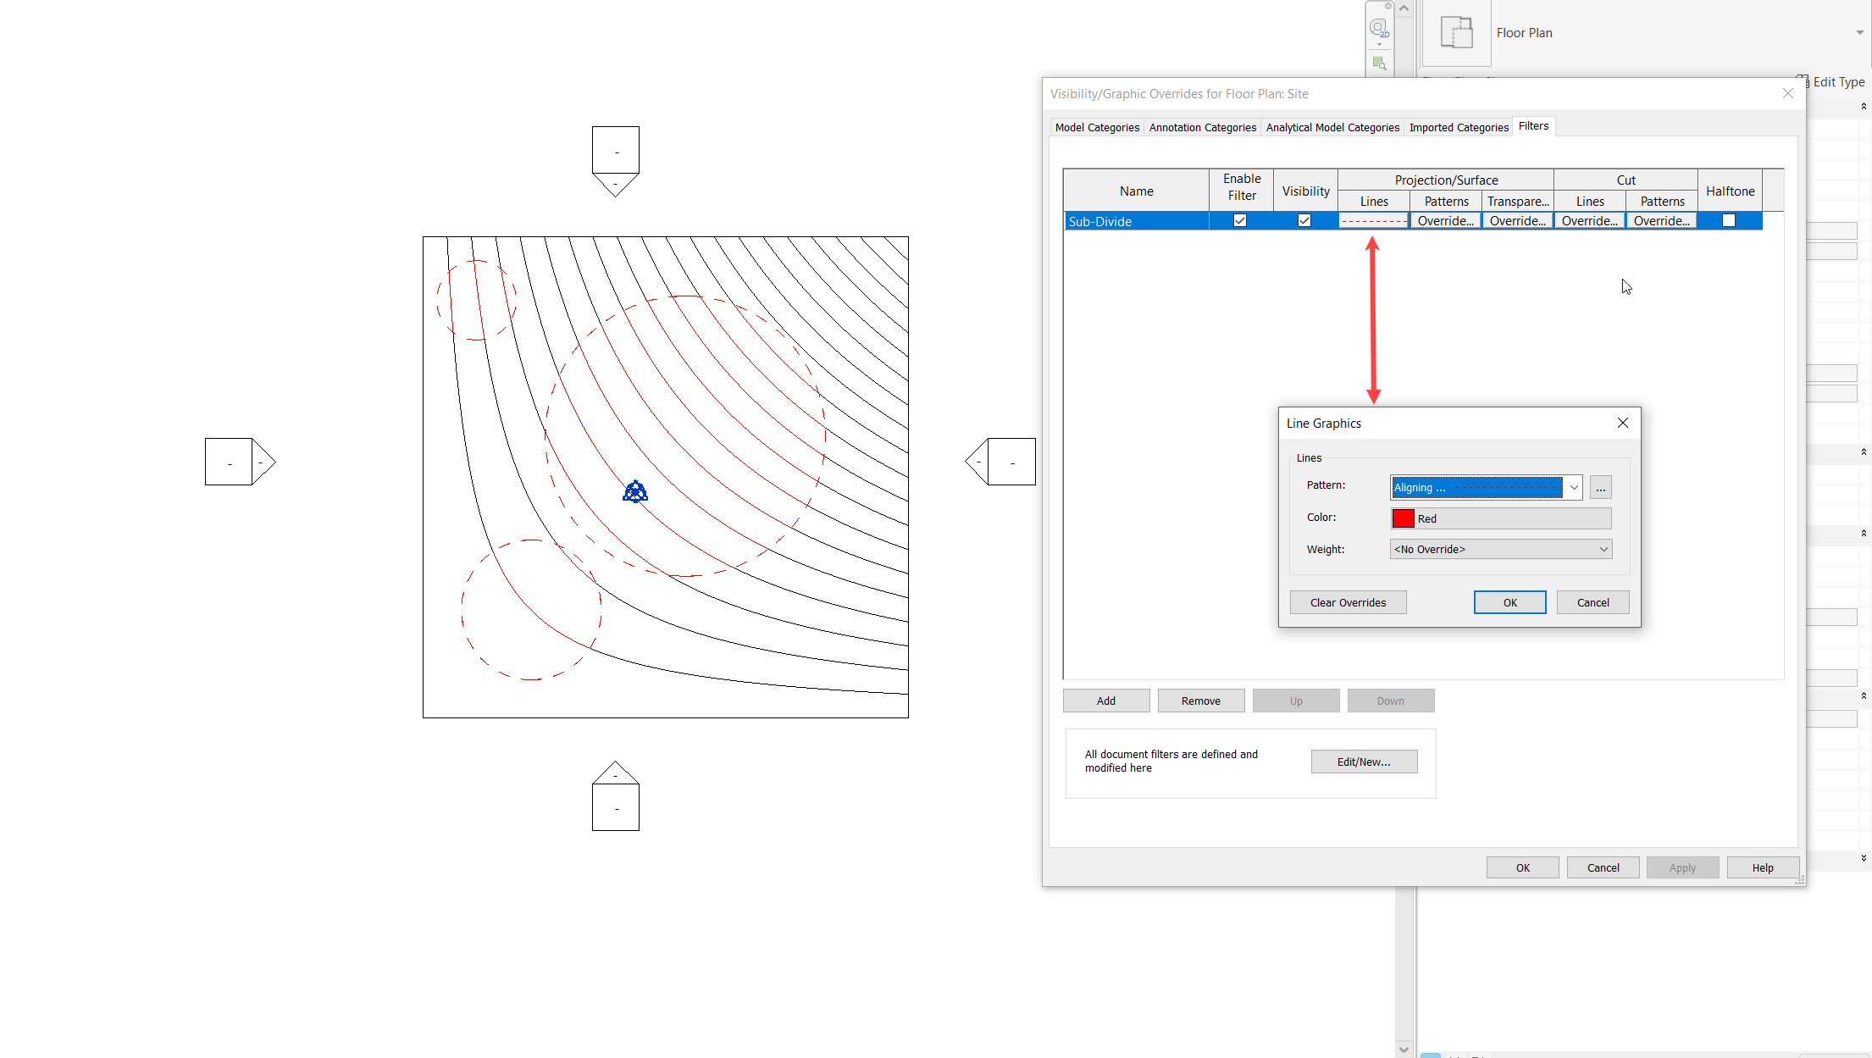This screenshot has height=1058, width=1872.
Task: Enable Halftone for Sub-Divide filter
Action: click(x=1729, y=220)
